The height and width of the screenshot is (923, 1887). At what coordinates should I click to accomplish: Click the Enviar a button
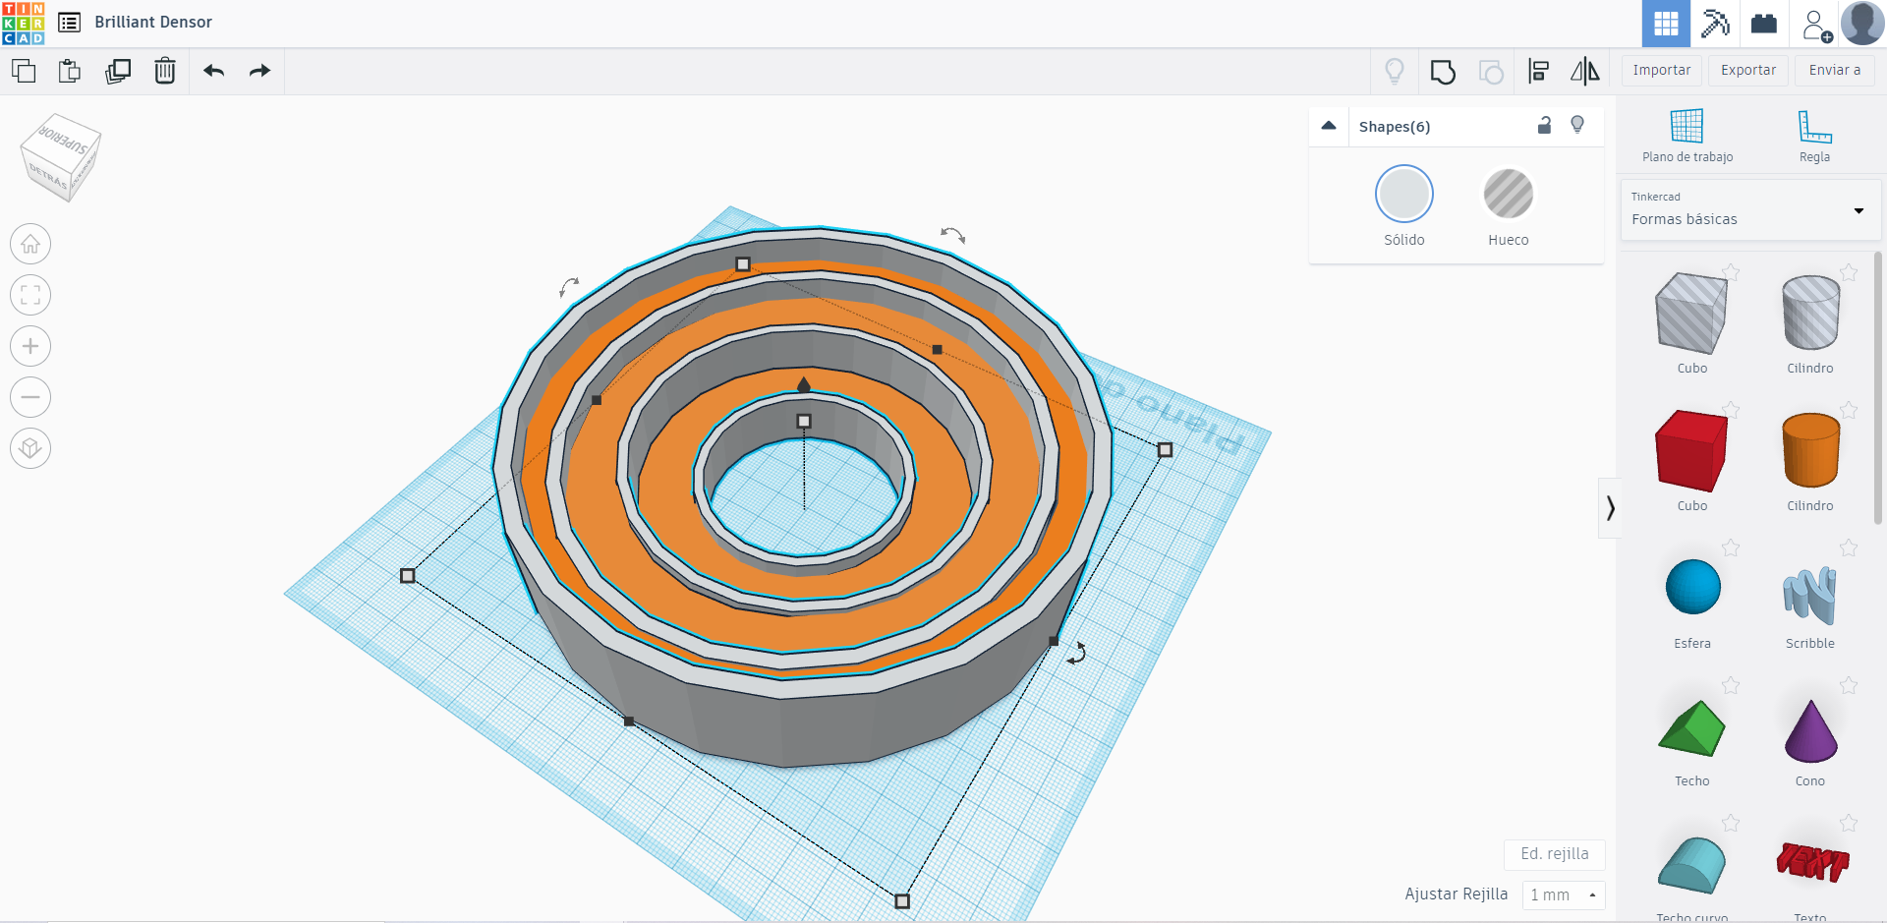pyautogui.click(x=1835, y=71)
